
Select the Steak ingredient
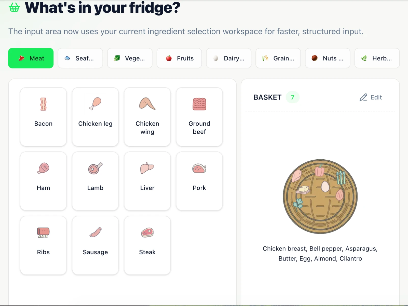click(147, 245)
